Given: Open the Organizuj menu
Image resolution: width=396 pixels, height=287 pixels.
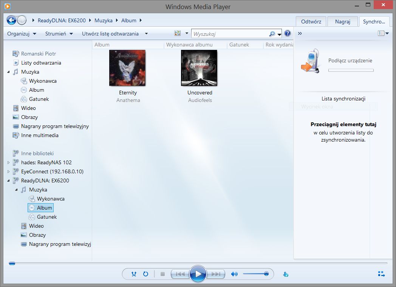Looking at the screenshot, I should pos(22,34).
